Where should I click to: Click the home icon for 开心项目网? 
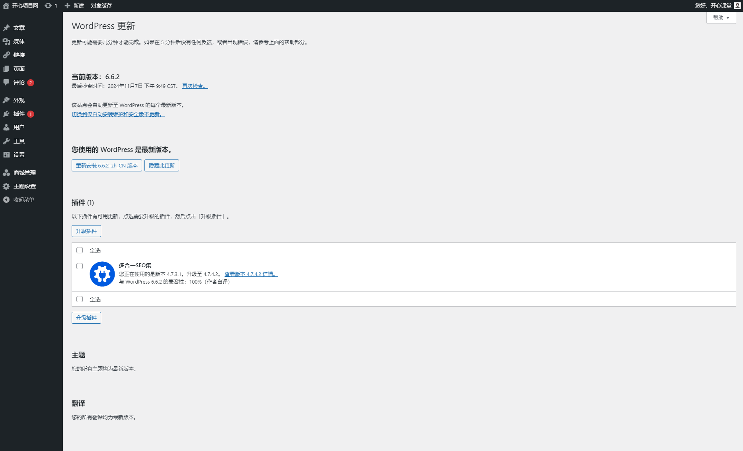6,6
